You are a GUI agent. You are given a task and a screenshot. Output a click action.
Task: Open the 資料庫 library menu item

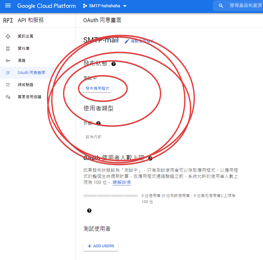(38, 48)
